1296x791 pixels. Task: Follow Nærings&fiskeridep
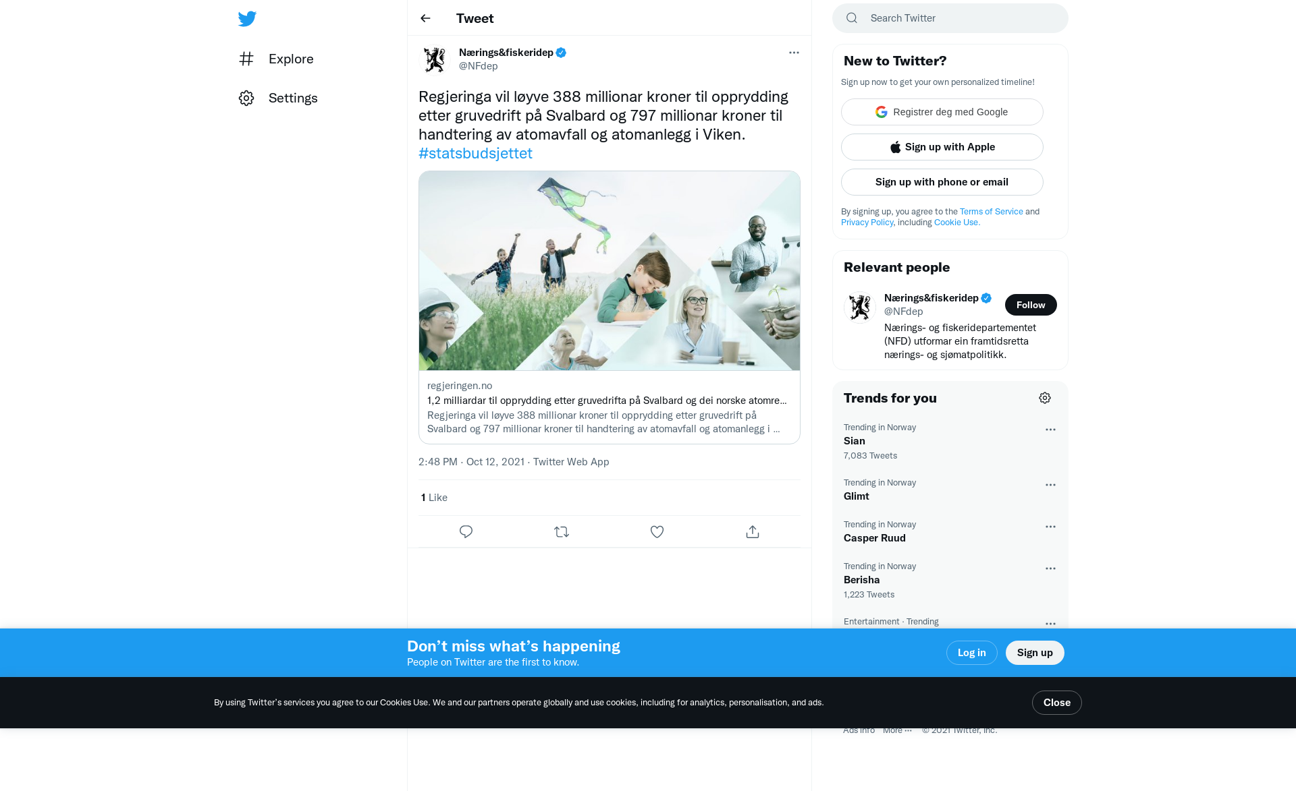coord(1031,305)
